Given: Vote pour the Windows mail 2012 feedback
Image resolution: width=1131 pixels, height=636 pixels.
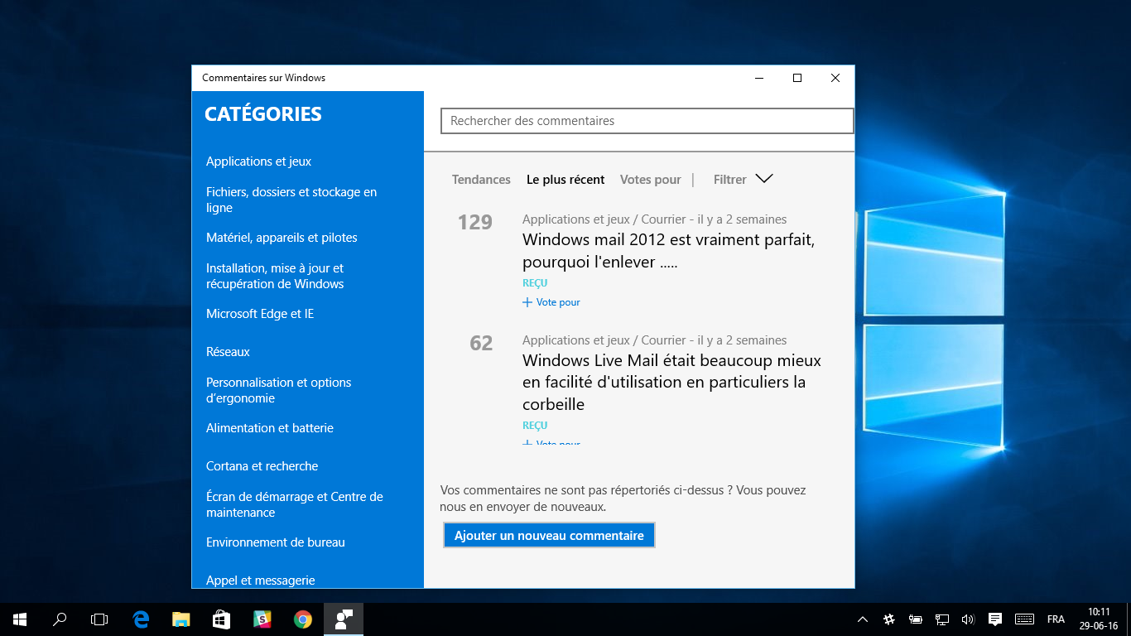Looking at the screenshot, I should pyautogui.click(x=551, y=302).
